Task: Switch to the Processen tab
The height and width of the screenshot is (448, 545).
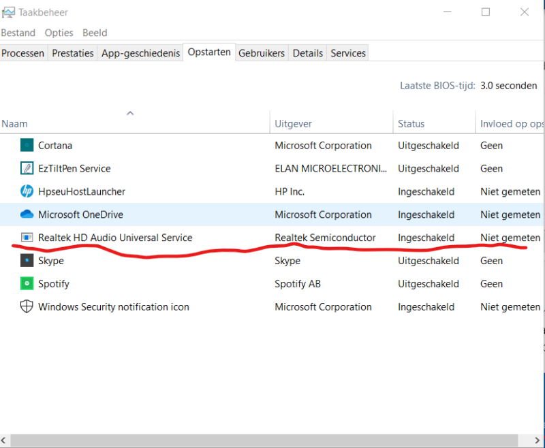Action: click(x=23, y=53)
